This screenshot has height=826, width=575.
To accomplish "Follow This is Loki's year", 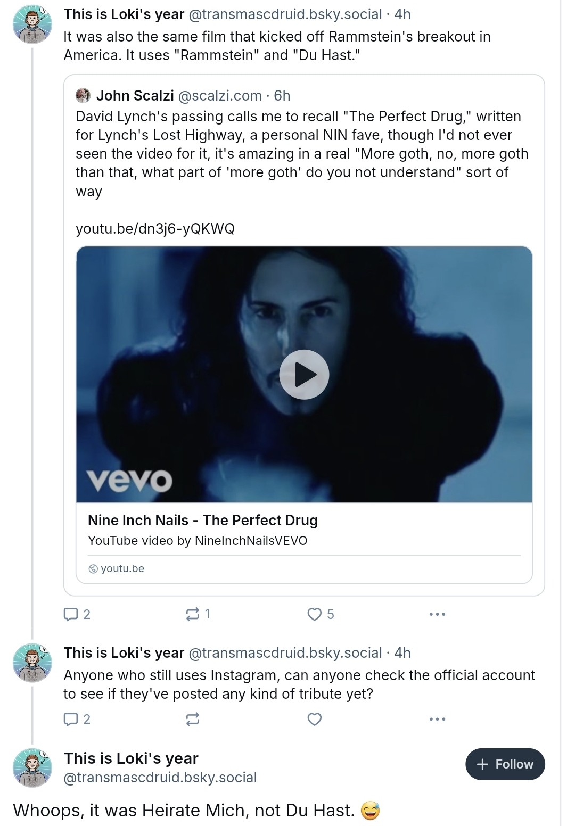I will coord(505,764).
